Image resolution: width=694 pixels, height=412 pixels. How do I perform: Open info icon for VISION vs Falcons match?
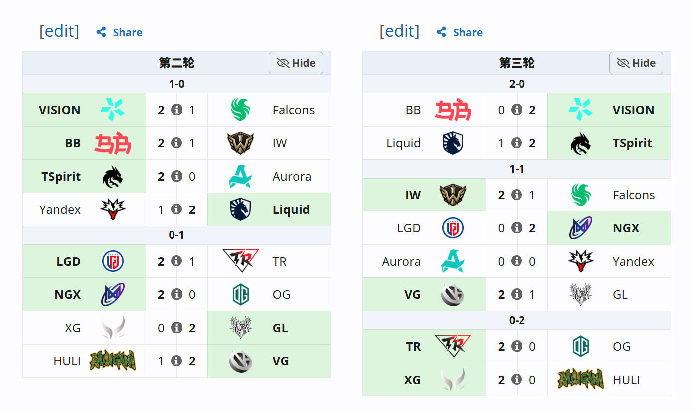(176, 110)
